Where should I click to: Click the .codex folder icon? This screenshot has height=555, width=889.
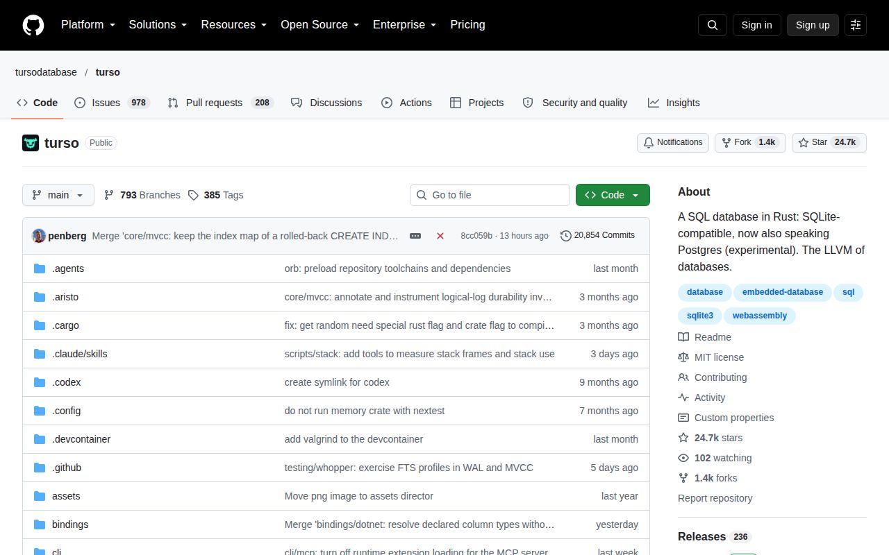point(40,382)
